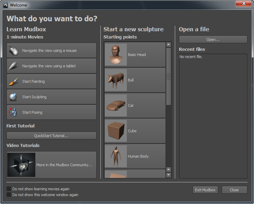The height and width of the screenshot is (204, 254).
Task: Check Do not show this welcome window again
Action: tap(9, 195)
